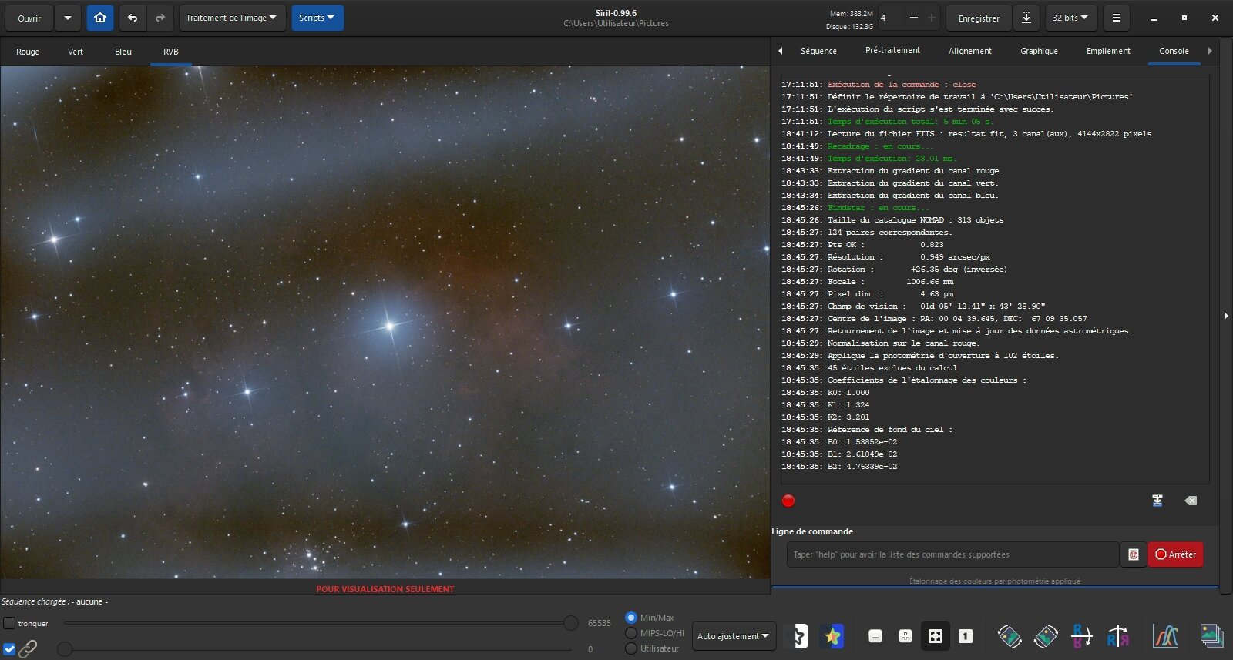Open the command help lifebuoy icon
This screenshot has height=660, width=1233.
[1133, 554]
